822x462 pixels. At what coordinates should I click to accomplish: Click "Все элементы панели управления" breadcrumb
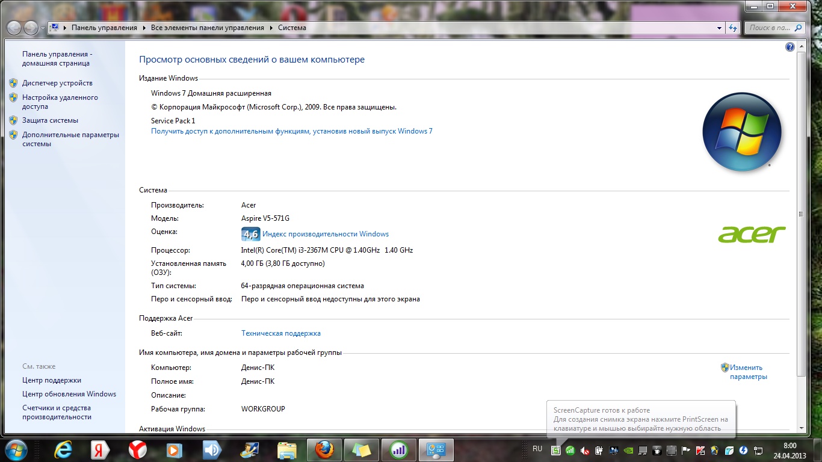click(208, 28)
